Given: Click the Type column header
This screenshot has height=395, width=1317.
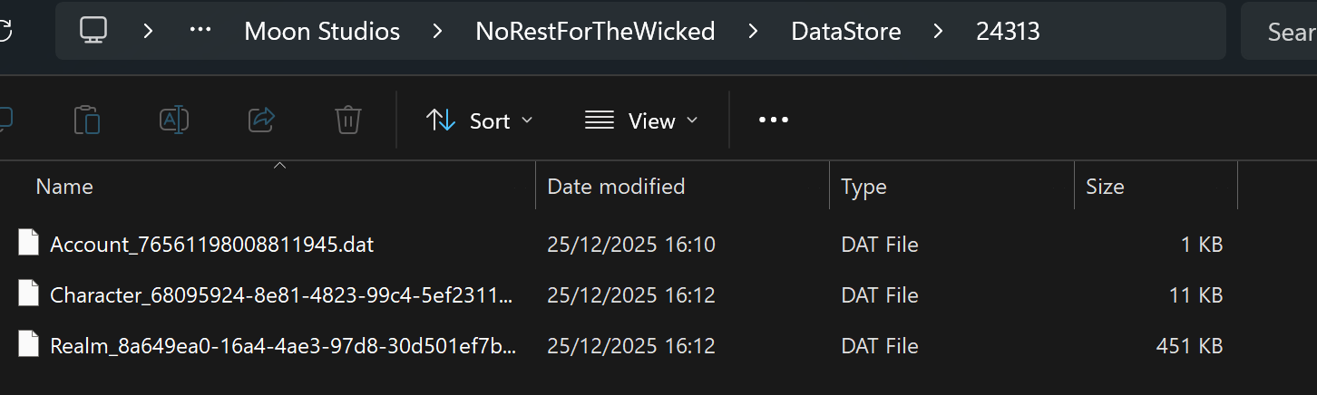Looking at the screenshot, I should [x=863, y=187].
